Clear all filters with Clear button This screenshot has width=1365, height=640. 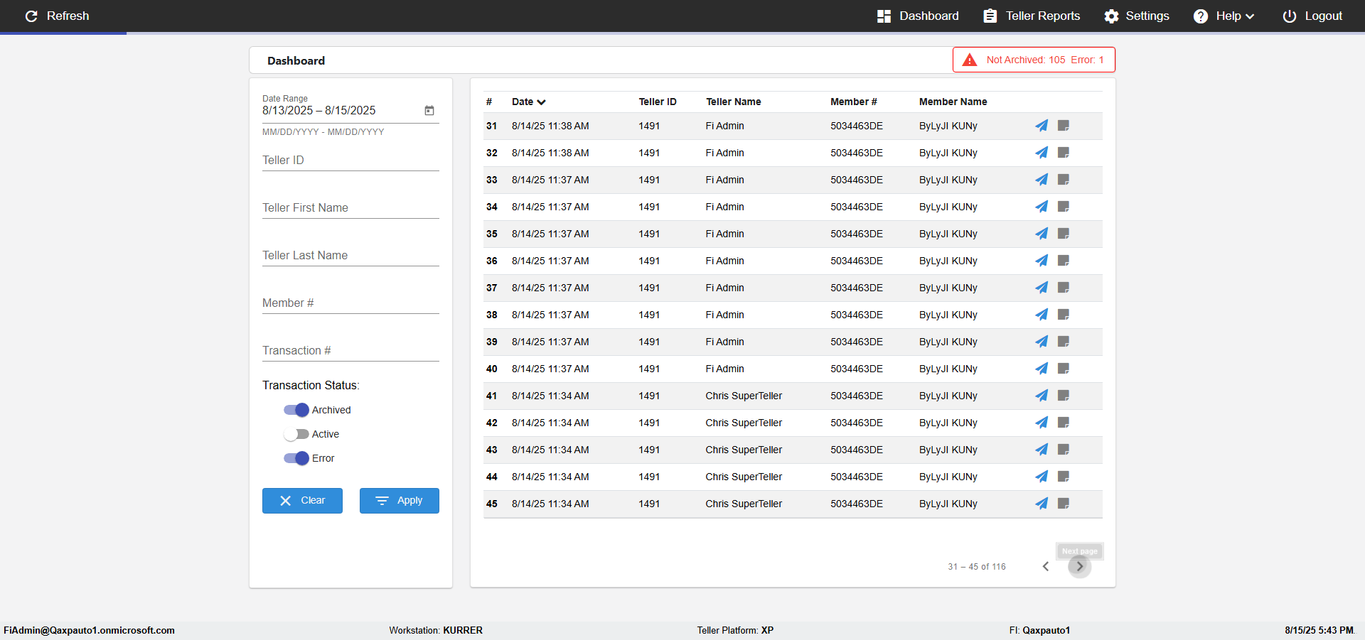(302, 501)
